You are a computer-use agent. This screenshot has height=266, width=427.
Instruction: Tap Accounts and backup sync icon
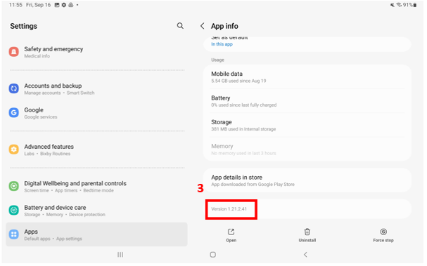point(14,88)
